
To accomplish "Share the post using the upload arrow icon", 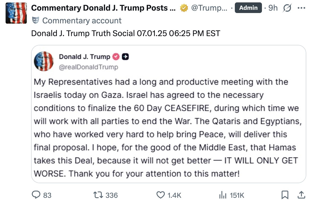I will tap(301, 195).
